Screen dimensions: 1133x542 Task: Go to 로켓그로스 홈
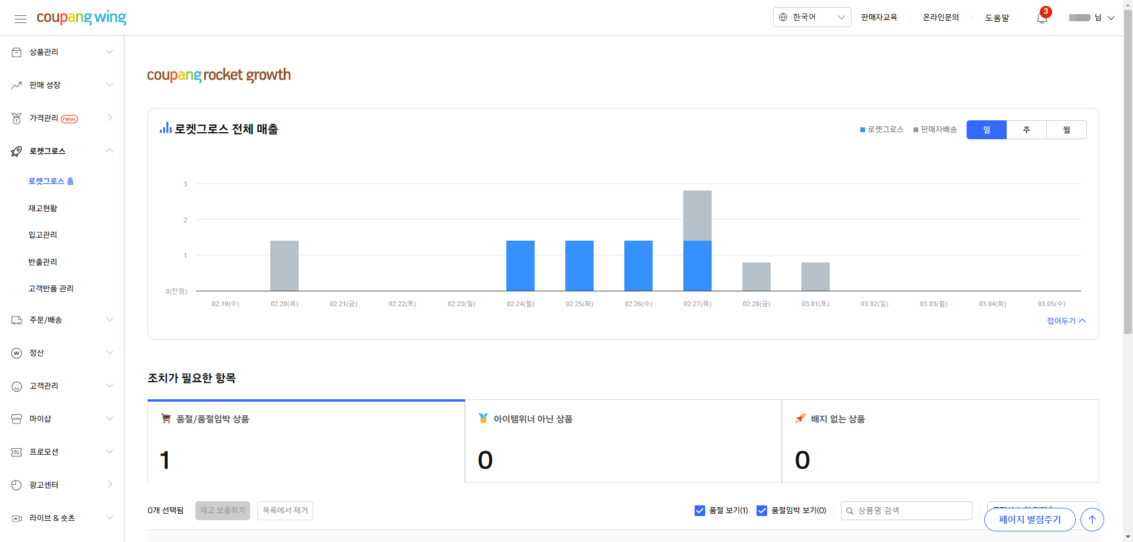(x=51, y=181)
